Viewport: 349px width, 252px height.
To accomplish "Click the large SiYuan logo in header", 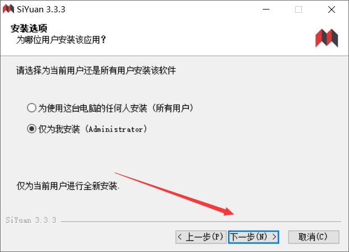I will pyautogui.click(x=327, y=38).
